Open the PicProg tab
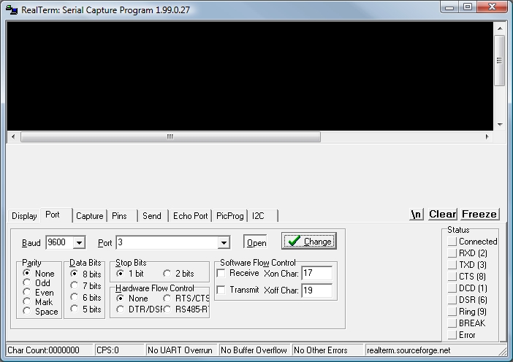Screen dimensions: 513x362 [230, 216]
